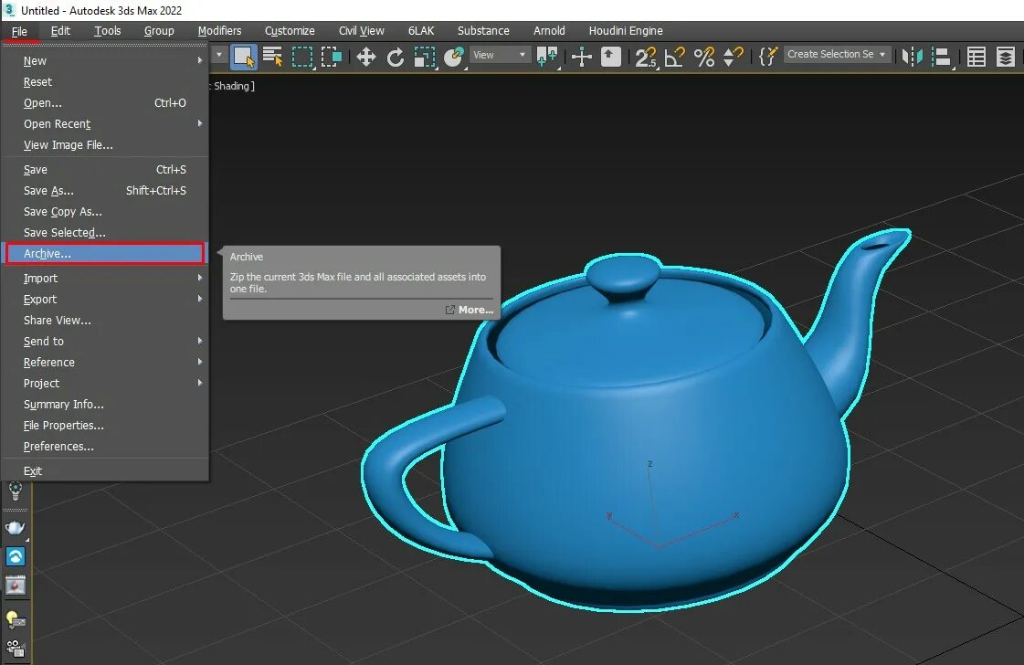The width and height of the screenshot is (1024, 665).
Task: Expand the Send to submenu
Action: point(105,341)
